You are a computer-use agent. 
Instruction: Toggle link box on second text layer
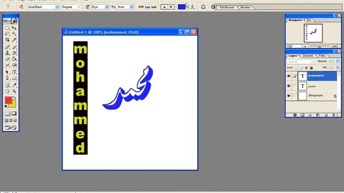[x=295, y=86]
